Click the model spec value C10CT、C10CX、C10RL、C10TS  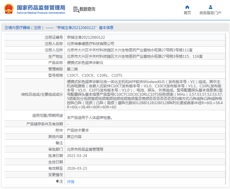pyautogui.click(x=95, y=75)
